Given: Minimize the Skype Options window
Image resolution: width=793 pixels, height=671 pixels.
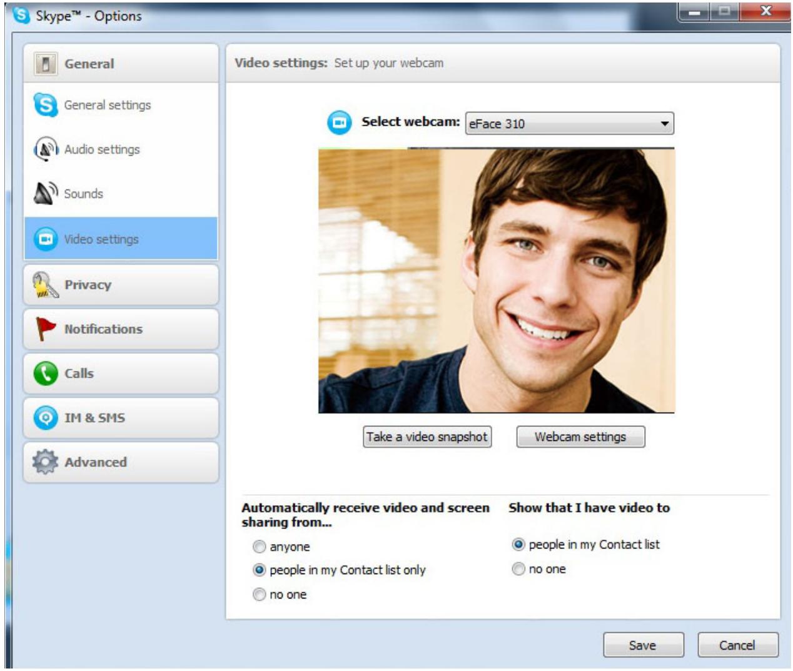Looking at the screenshot, I should click(x=694, y=12).
